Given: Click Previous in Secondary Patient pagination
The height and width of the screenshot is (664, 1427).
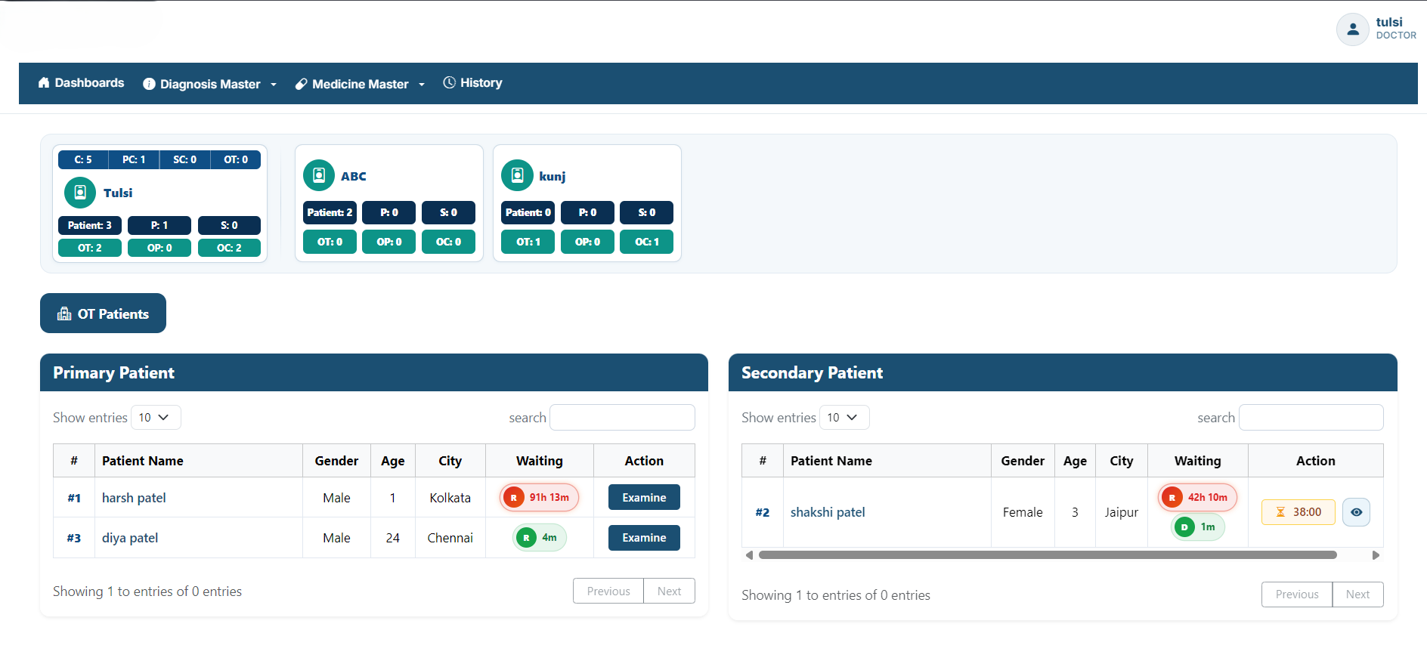Looking at the screenshot, I should 1297,595.
